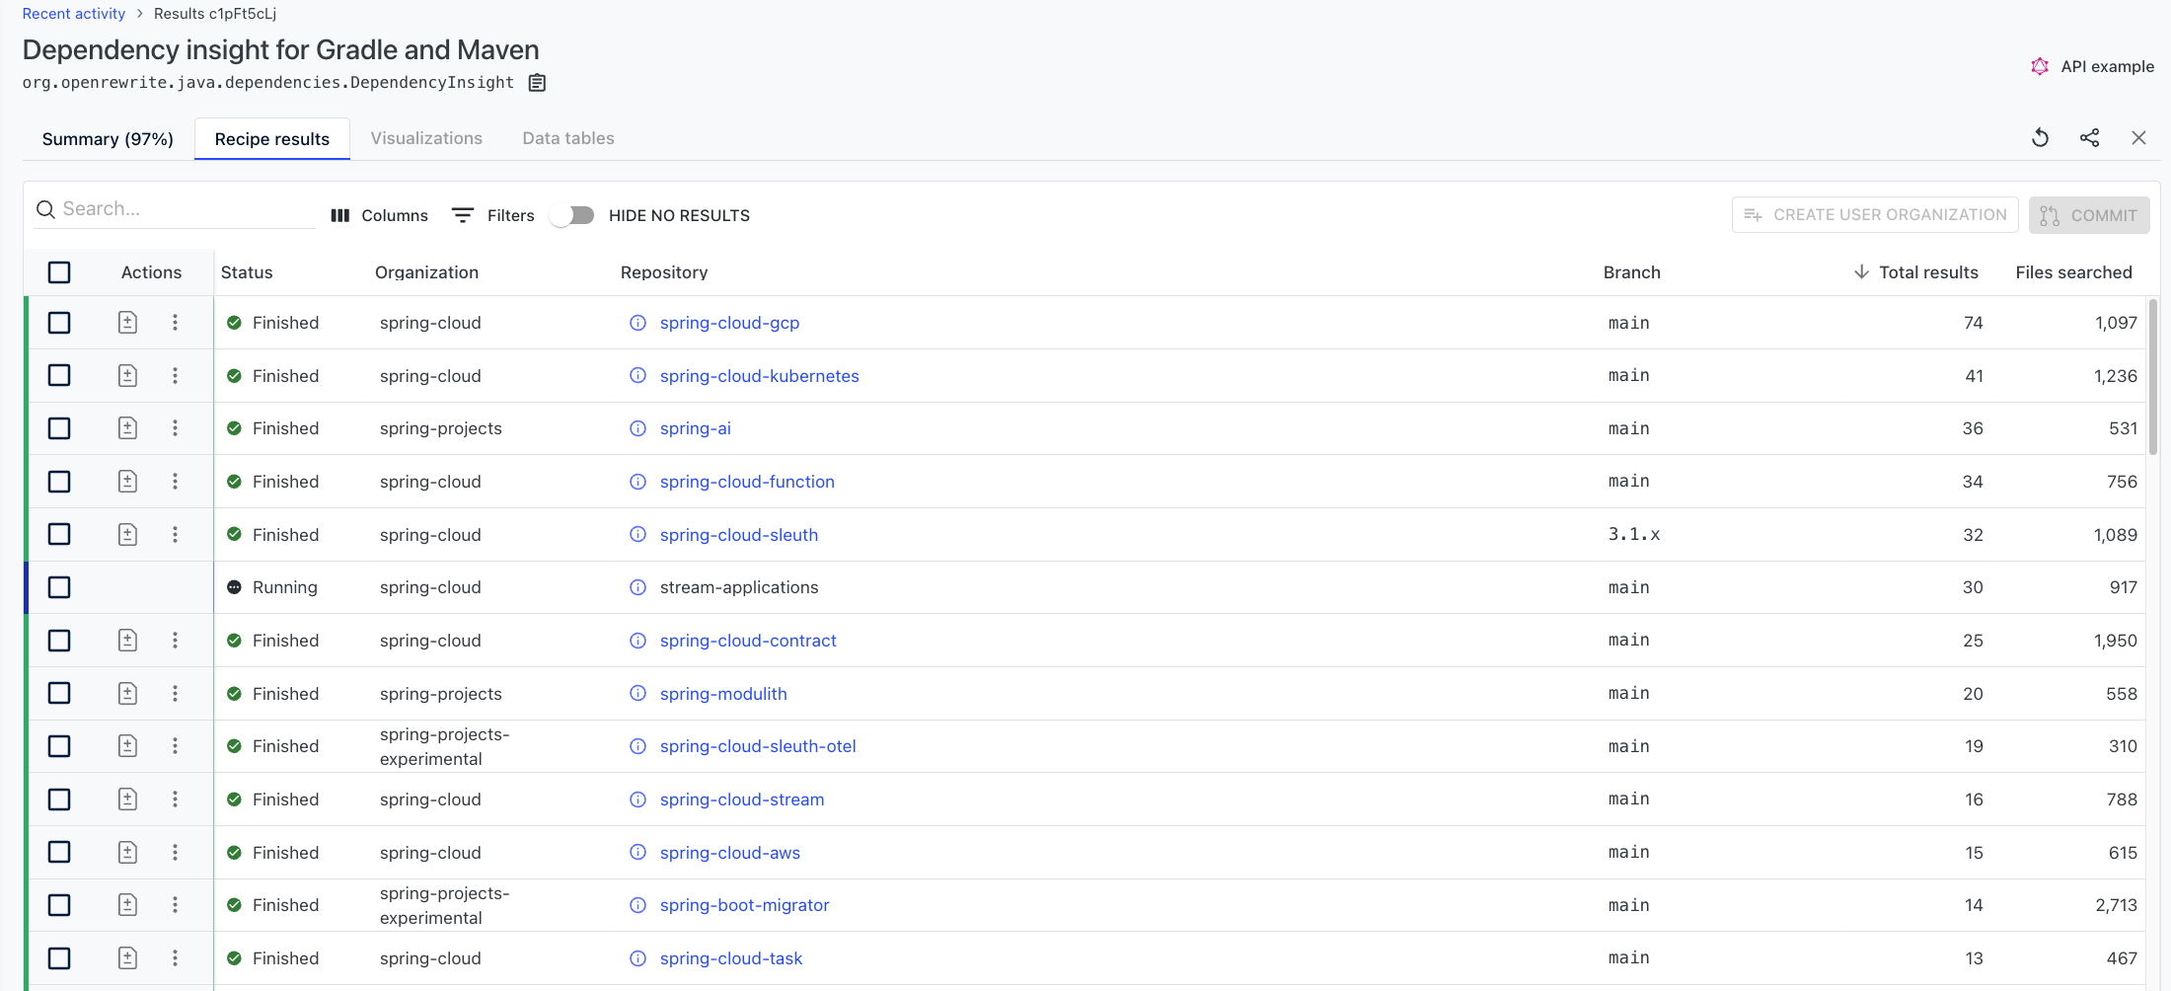This screenshot has height=991, width=2171.
Task: Open kebab menu for spring-cloud-contract row
Action: point(175,641)
